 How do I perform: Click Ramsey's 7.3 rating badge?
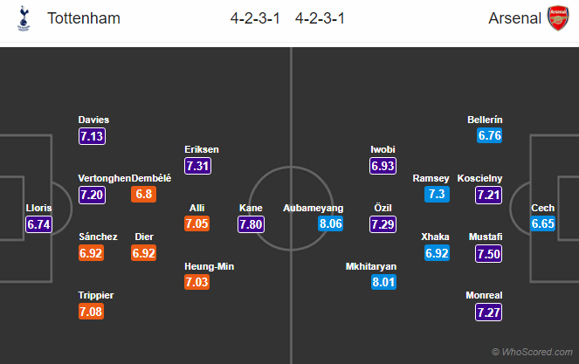pyautogui.click(x=437, y=195)
